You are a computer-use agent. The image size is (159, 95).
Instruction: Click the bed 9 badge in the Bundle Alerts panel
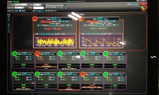81,19
